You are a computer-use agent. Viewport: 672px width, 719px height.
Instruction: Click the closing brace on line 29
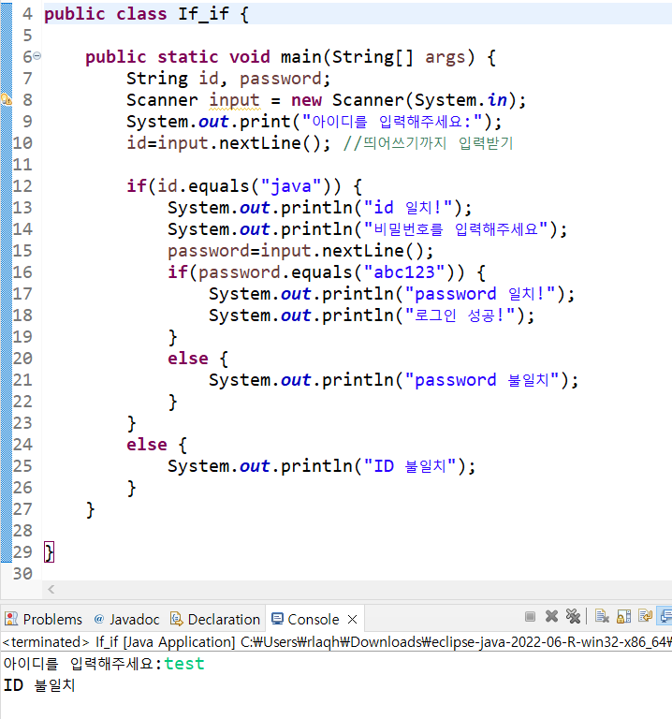(x=49, y=551)
